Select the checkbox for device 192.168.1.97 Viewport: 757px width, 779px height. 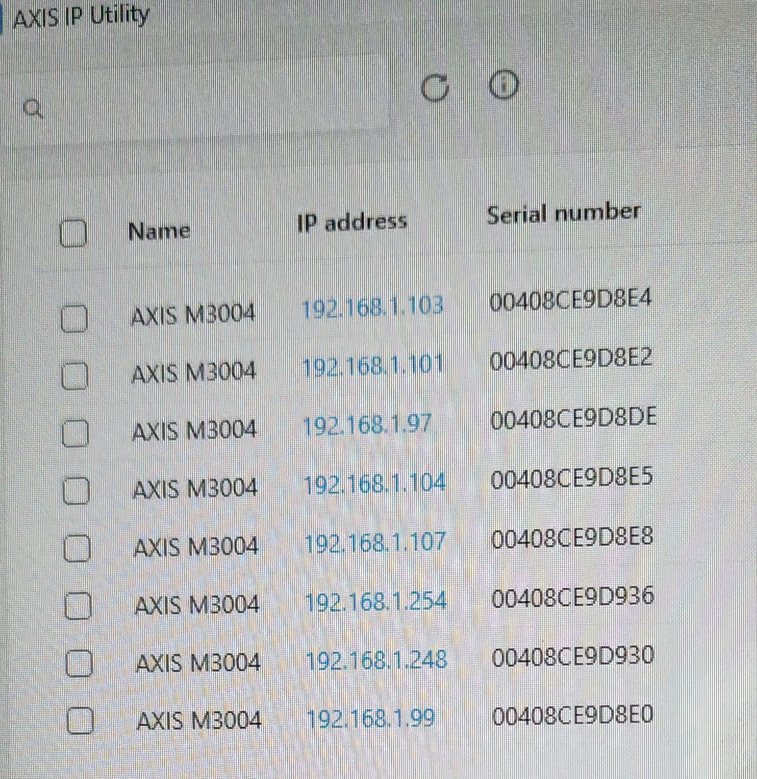click(x=75, y=433)
